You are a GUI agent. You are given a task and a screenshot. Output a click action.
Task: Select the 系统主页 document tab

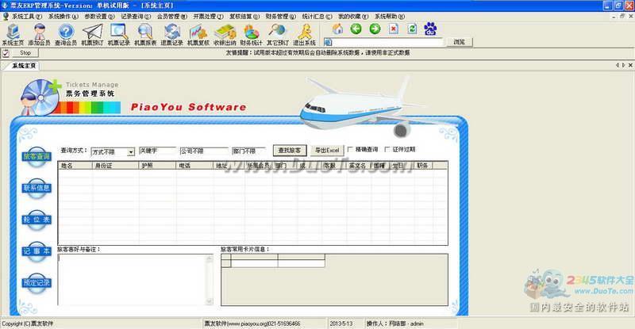pos(23,66)
